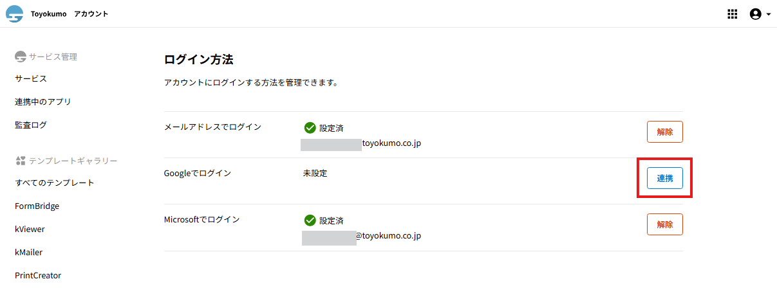777x297 pixels.
Task: Open 連携中のアプリ in the sidebar
Action: click(42, 102)
